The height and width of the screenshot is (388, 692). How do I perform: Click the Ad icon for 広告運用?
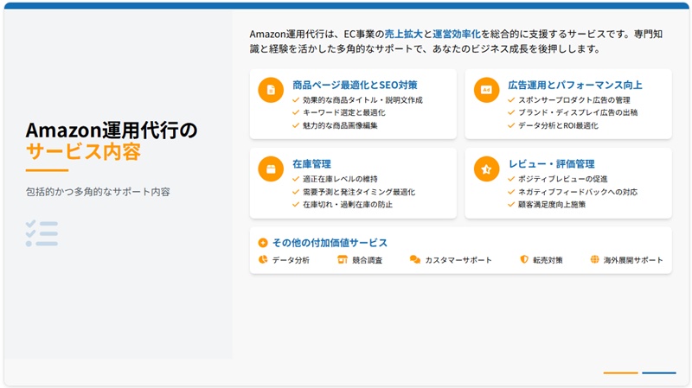[486, 90]
